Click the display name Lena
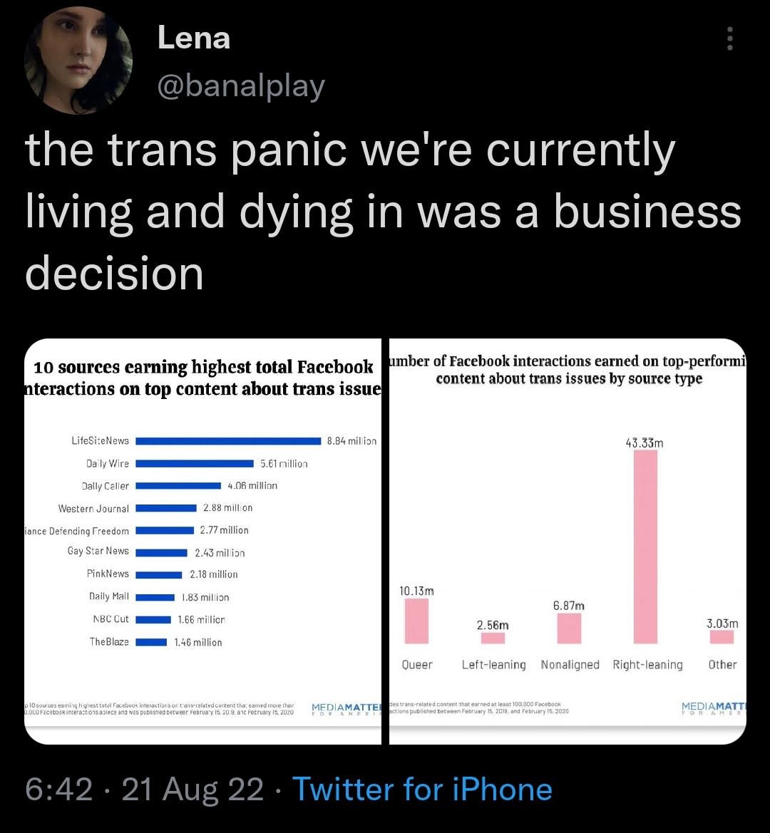This screenshot has width=770, height=833. [193, 38]
